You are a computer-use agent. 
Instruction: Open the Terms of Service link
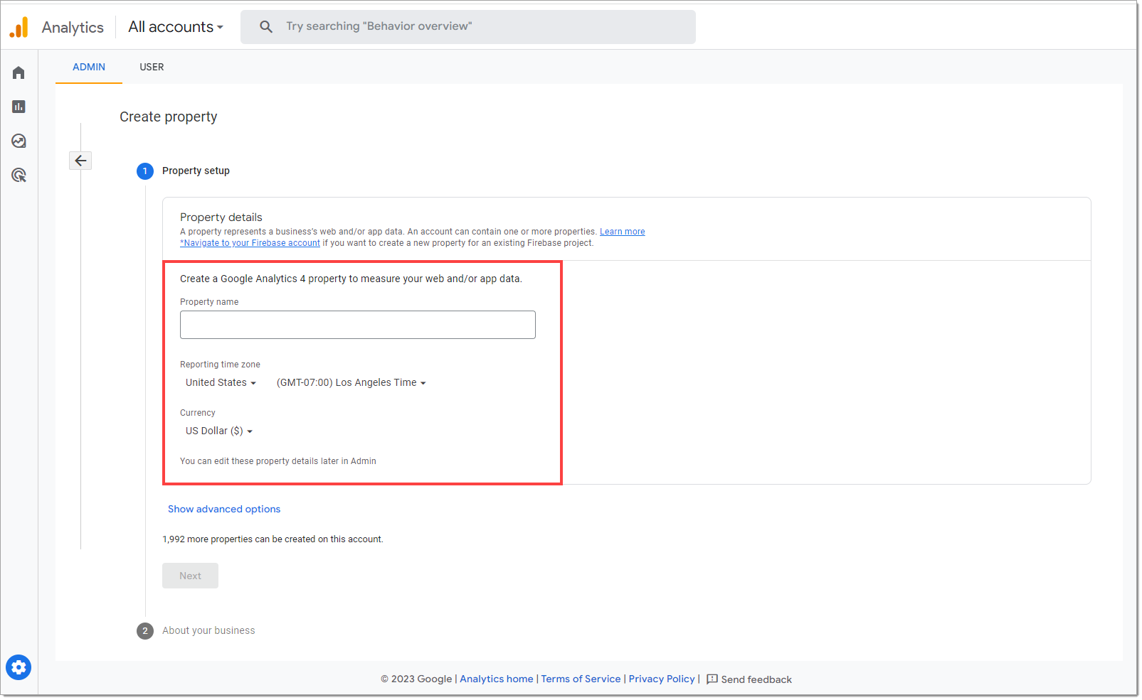581,679
